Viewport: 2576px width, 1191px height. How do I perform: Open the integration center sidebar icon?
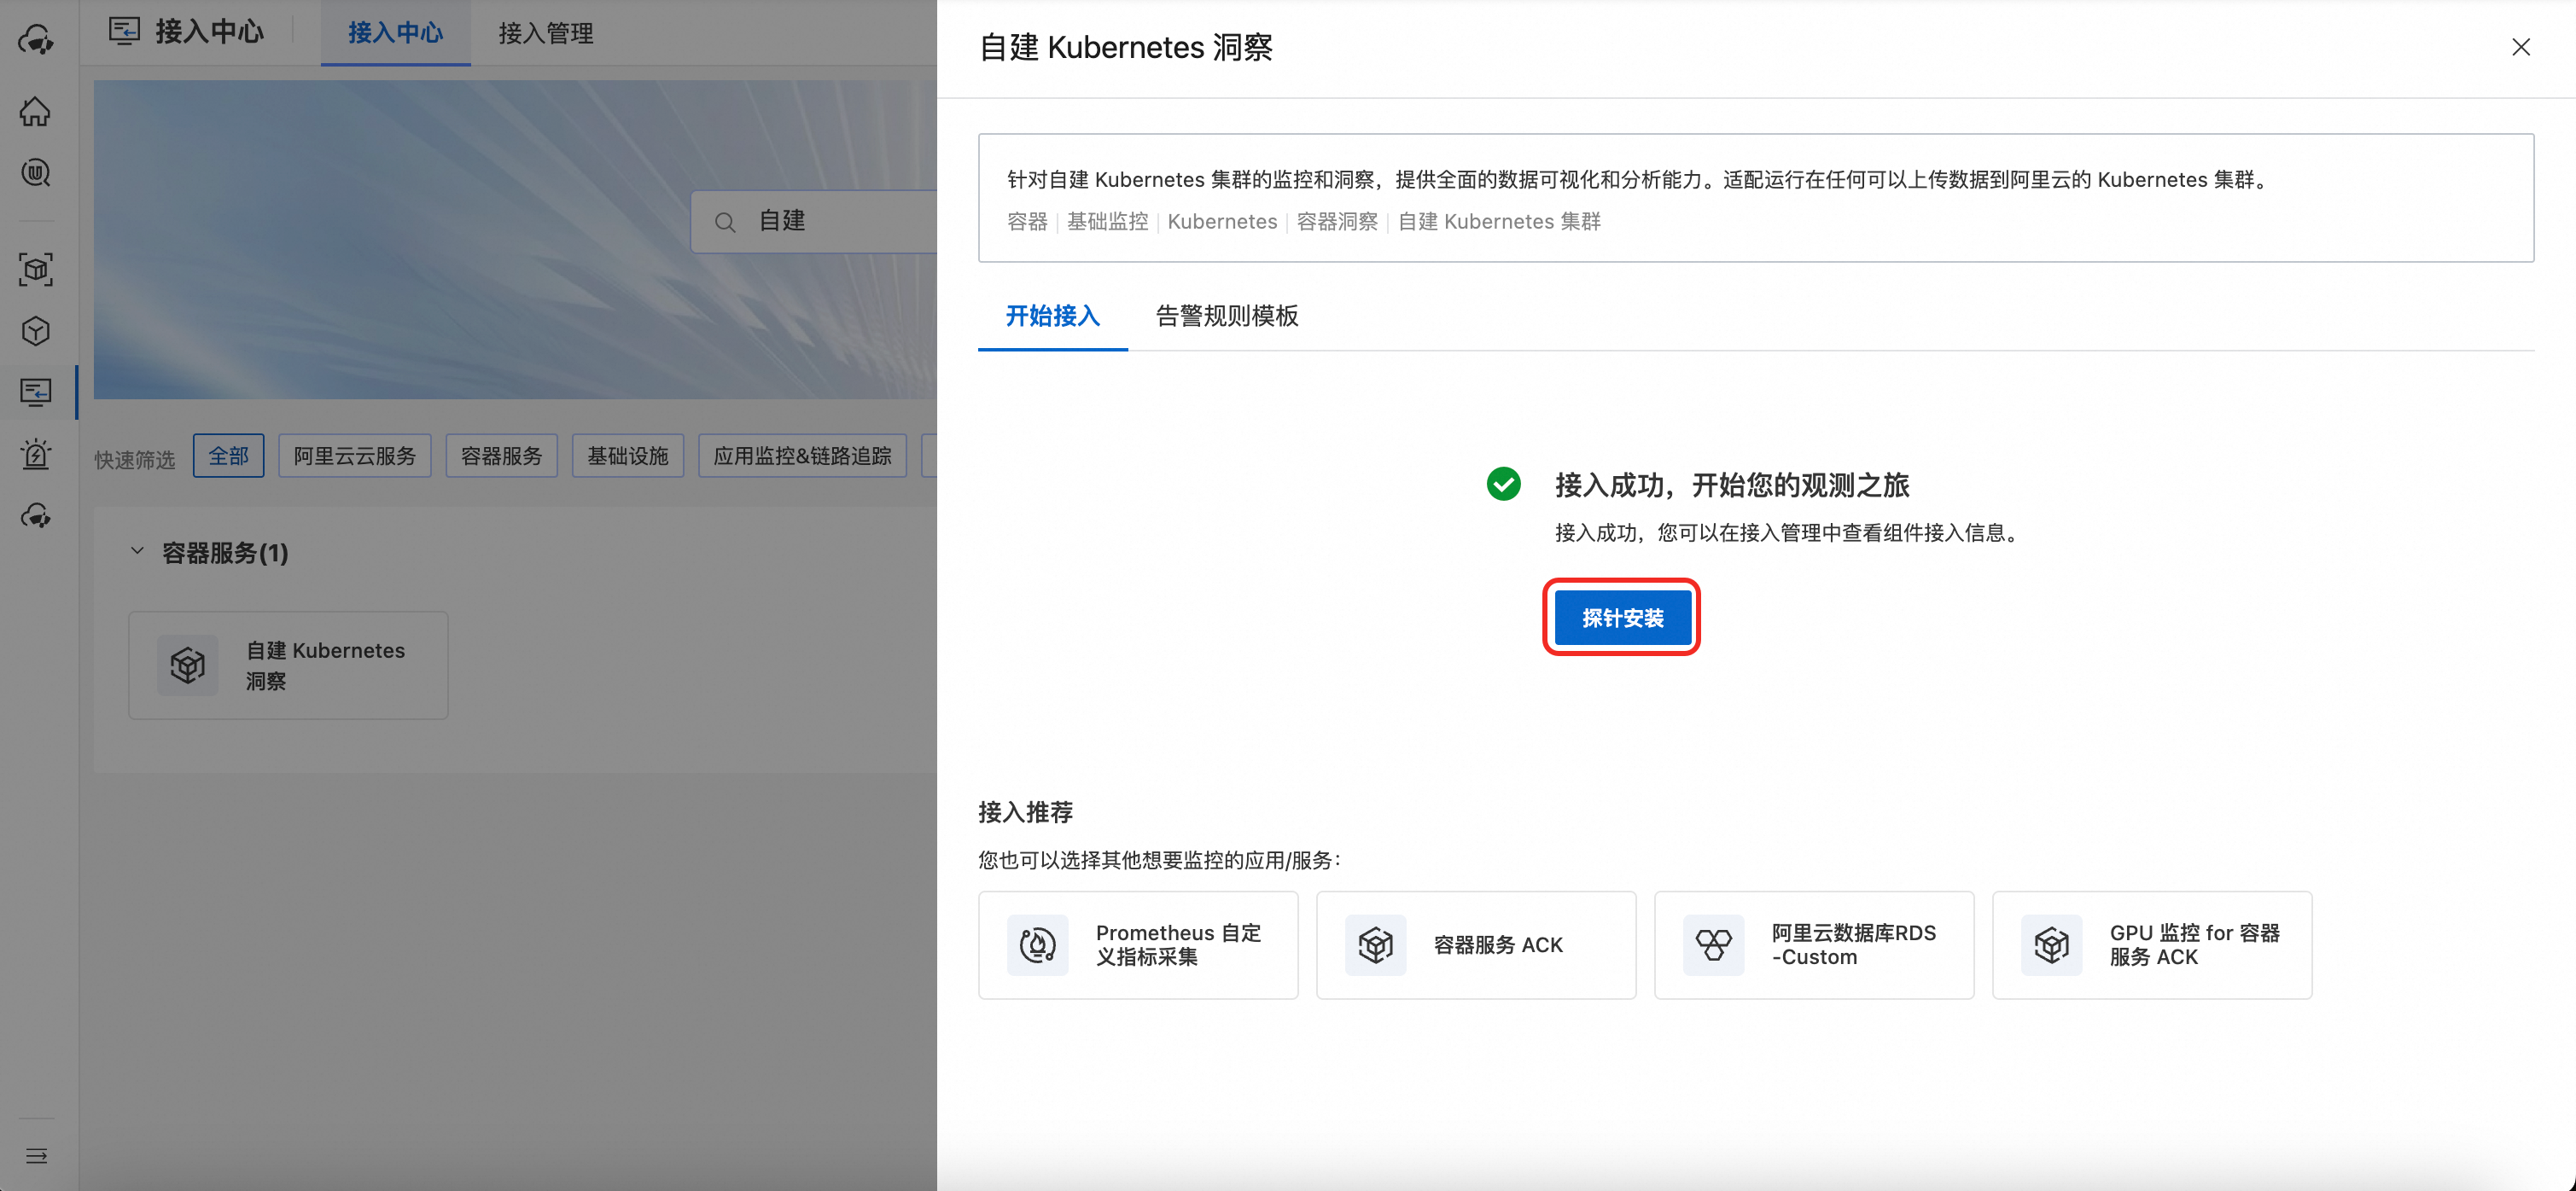click(x=35, y=392)
